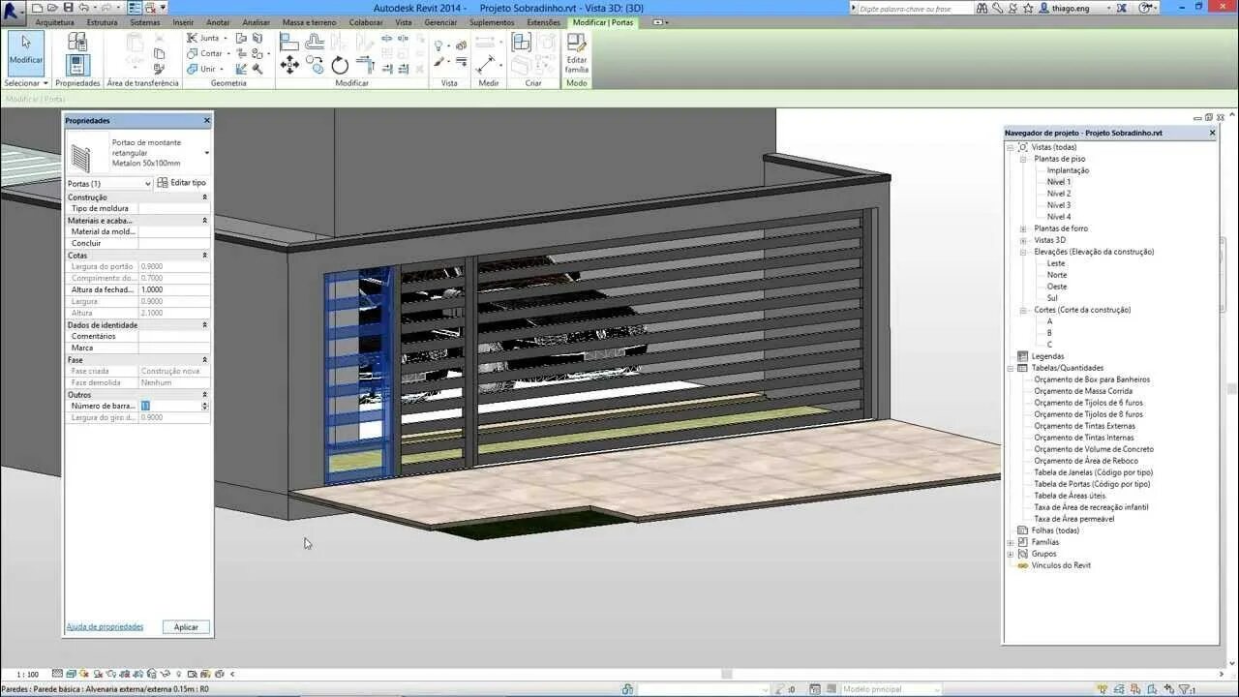
Task: Switch to the Estrutura ribbon tab
Action: click(x=102, y=22)
